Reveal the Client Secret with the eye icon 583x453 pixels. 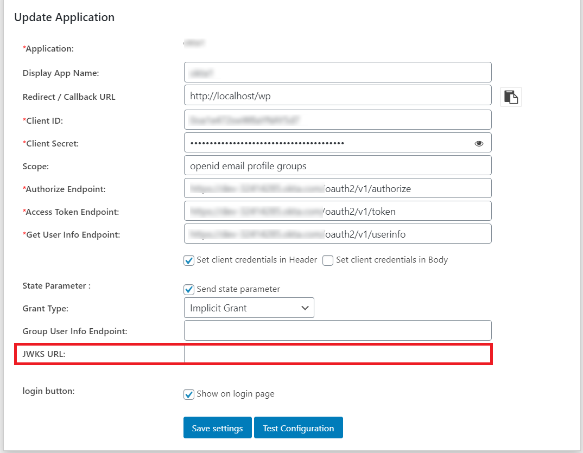coord(479,143)
